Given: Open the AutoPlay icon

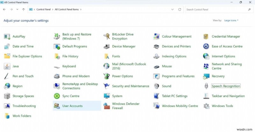Looking at the screenshot, I should [7, 37].
